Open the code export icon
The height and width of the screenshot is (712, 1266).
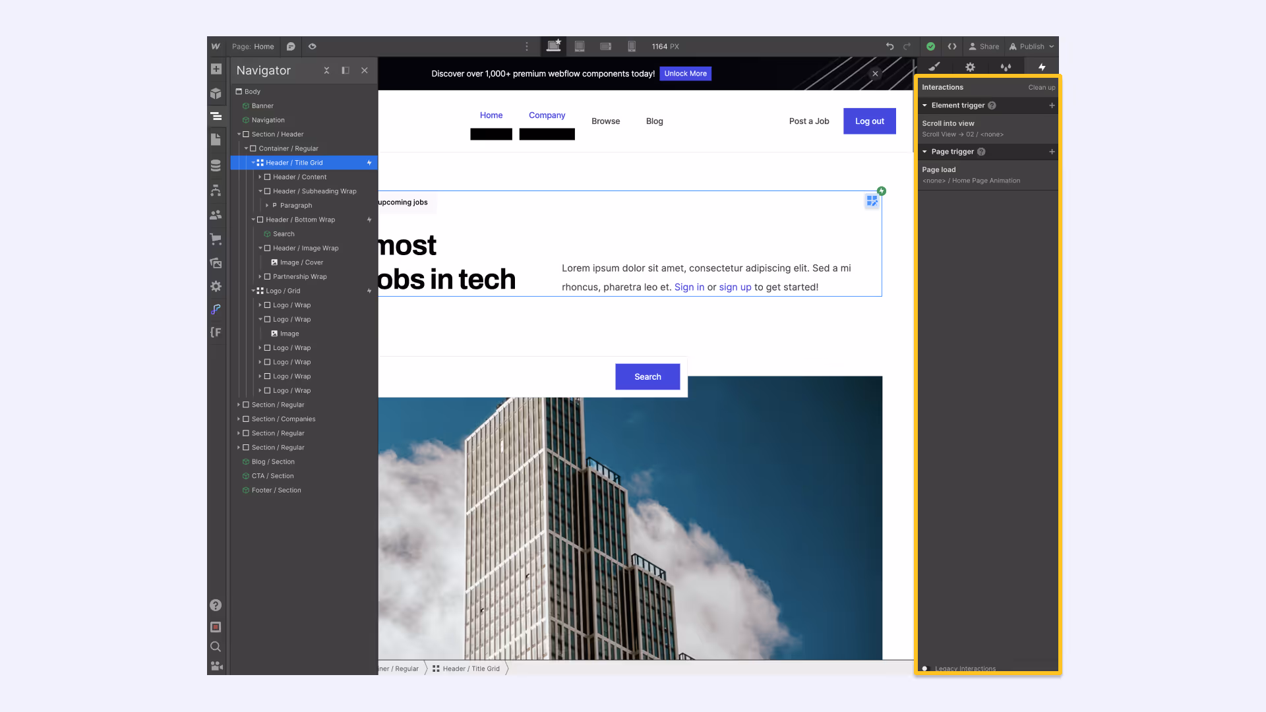(952, 47)
